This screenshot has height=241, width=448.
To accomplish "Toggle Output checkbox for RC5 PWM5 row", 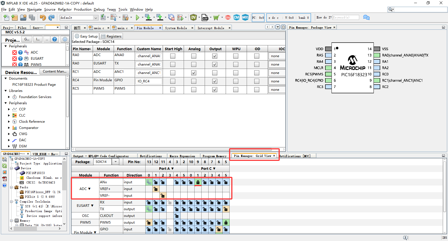I will tap(215, 90).
